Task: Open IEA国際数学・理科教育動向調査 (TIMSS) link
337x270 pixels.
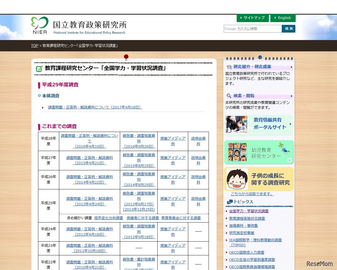Action: coord(255,242)
